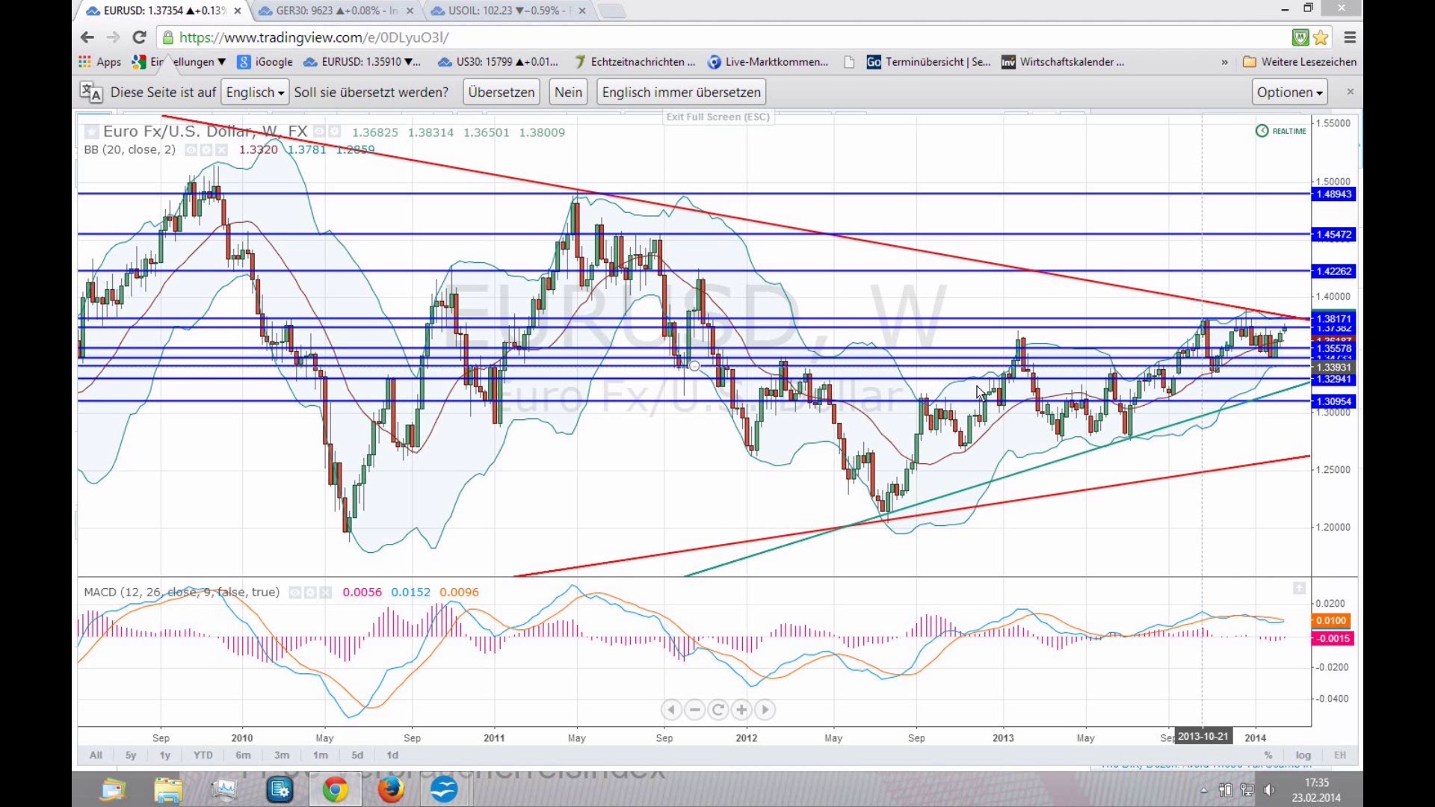The width and height of the screenshot is (1435, 807).
Task: Select 6m time range
Action: (x=243, y=755)
